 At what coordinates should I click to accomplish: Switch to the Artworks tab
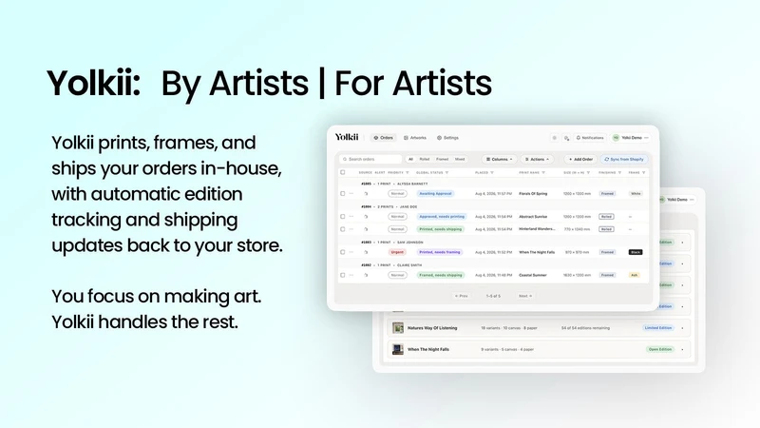tap(415, 138)
